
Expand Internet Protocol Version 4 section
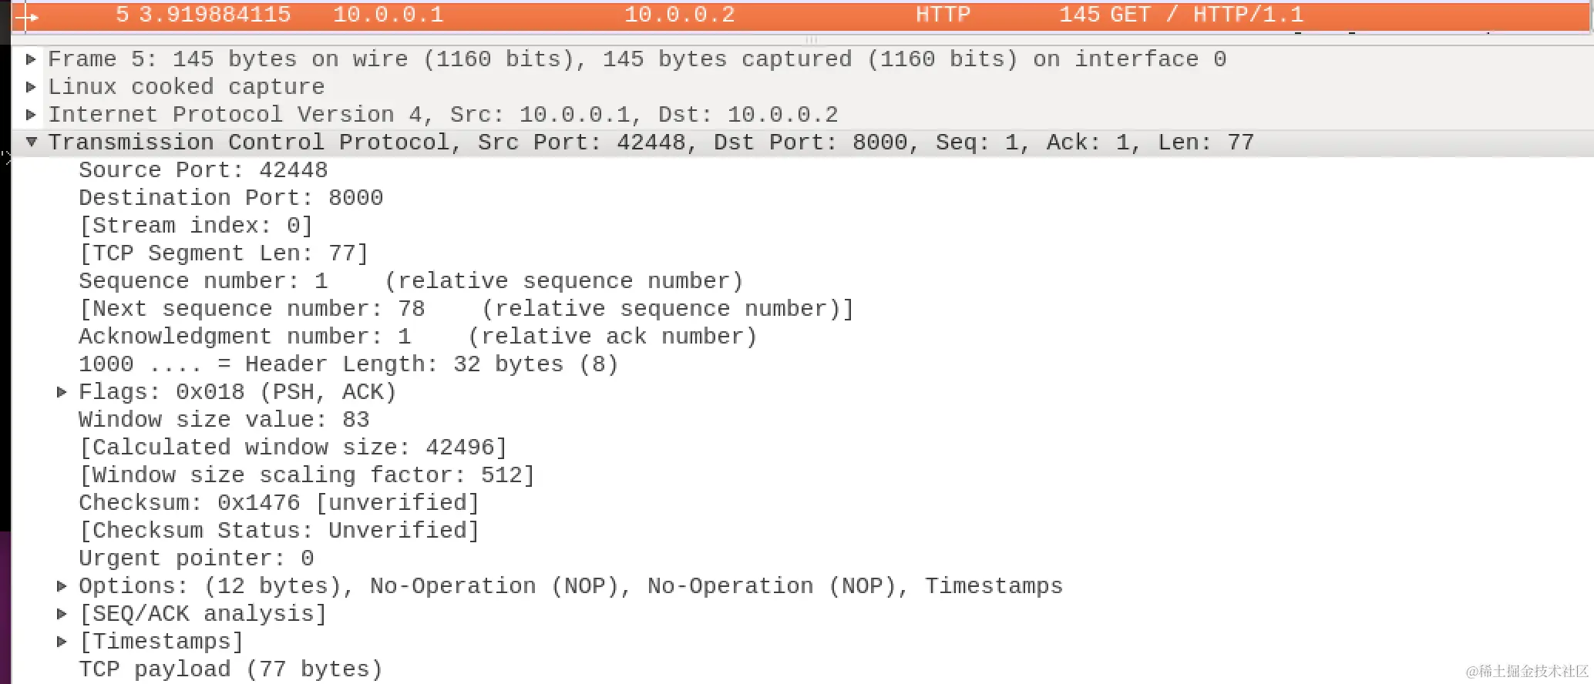[31, 115]
